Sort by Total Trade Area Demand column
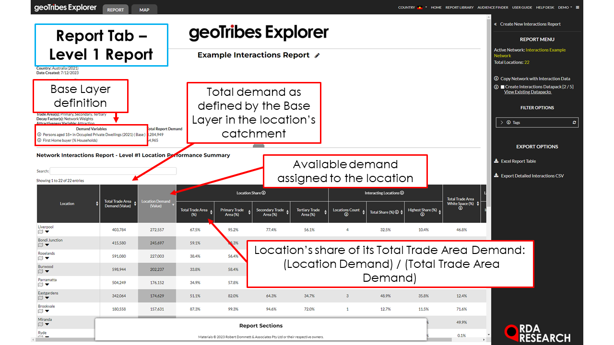Viewport: 614px width, 345px height. [x=118, y=204]
